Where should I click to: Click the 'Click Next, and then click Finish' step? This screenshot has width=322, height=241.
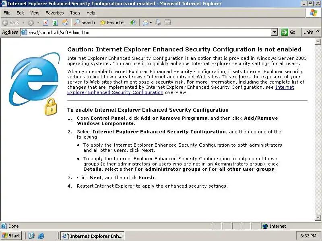pos(116,178)
